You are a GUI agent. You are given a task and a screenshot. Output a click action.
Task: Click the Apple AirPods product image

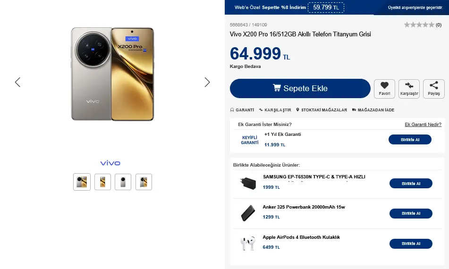pyautogui.click(x=248, y=243)
